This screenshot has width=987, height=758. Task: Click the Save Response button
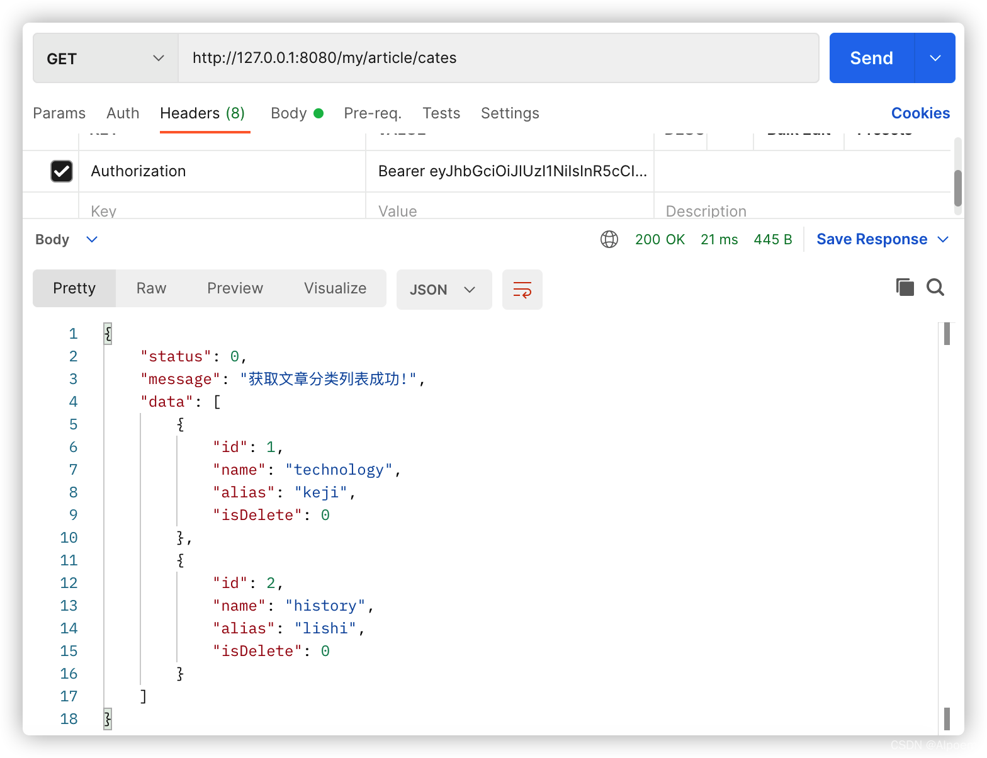coord(872,239)
